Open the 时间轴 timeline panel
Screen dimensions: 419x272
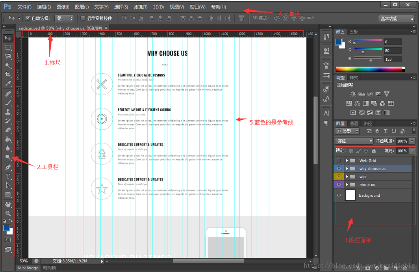[50, 268]
